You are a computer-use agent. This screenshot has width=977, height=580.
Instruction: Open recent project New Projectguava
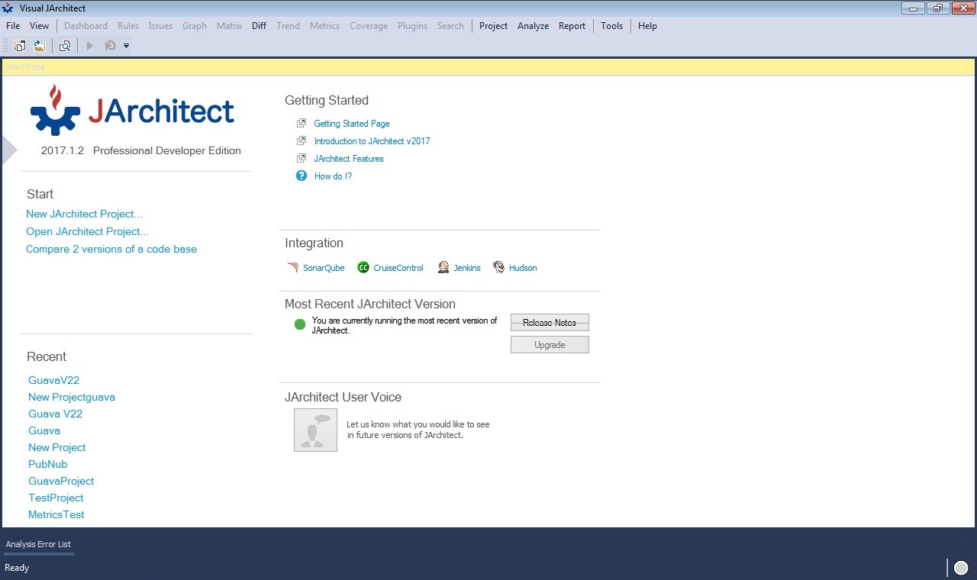[x=72, y=397]
